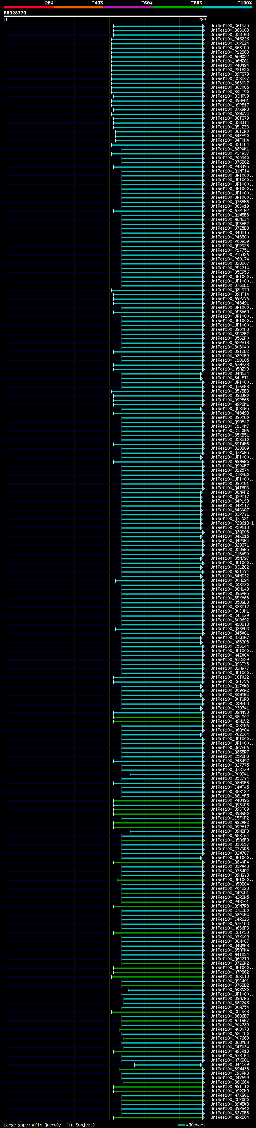Click the label UniRef100_P04828

tap(230, 888)
